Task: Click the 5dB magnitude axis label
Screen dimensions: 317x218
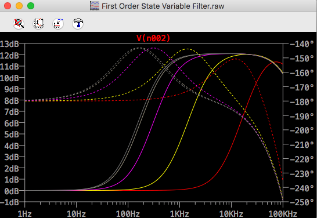Action: coord(12,135)
